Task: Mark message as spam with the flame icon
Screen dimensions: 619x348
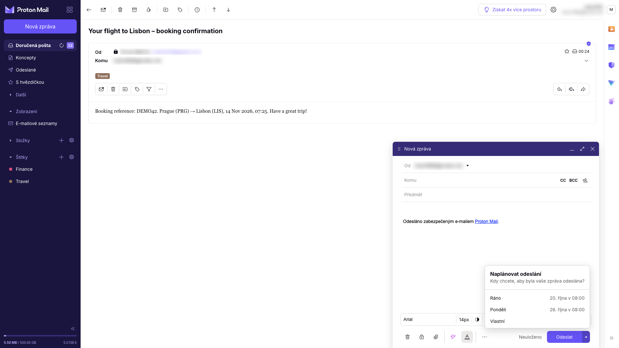Action: [x=149, y=10]
